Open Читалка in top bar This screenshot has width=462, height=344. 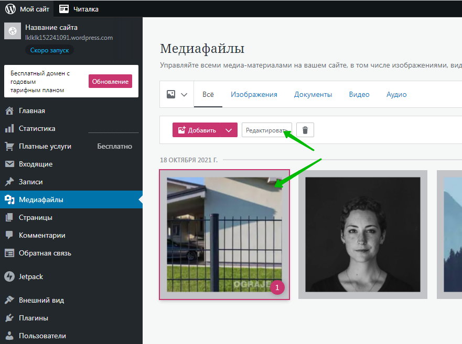79,9
